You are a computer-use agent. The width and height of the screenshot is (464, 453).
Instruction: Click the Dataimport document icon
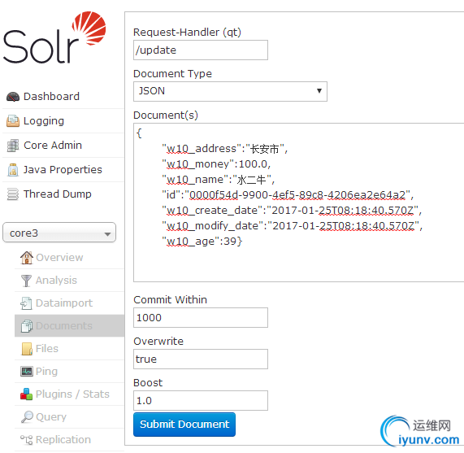26,303
